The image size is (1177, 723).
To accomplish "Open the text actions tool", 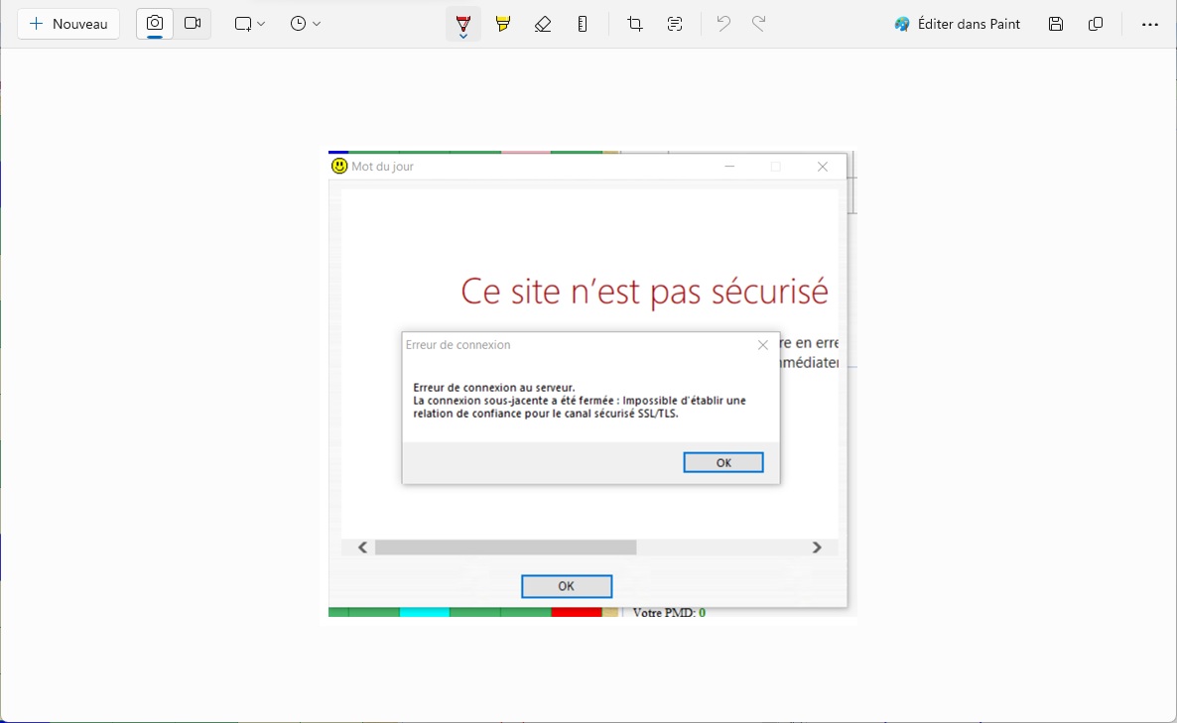I will pos(675,24).
